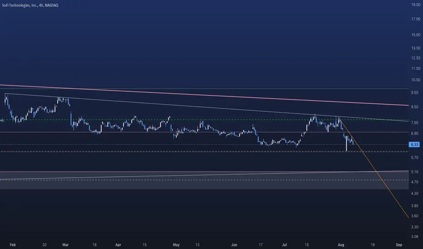Click the Jul date label
The height and width of the screenshot is (249, 423).
(284, 244)
